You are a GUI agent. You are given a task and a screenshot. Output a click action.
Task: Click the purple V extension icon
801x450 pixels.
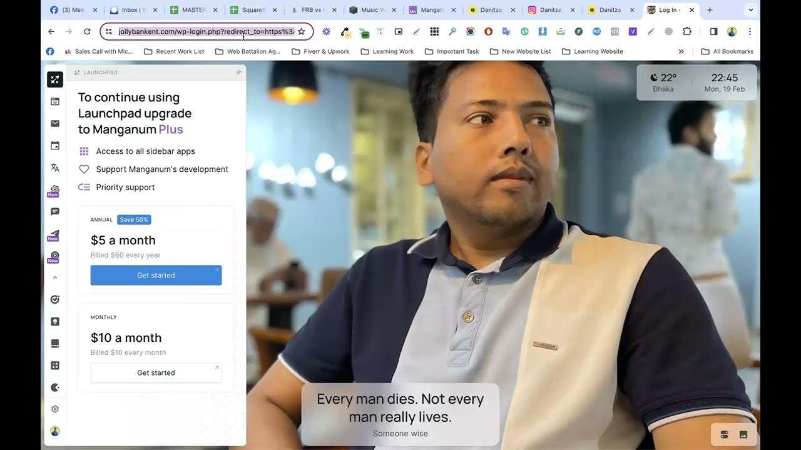(633, 31)
